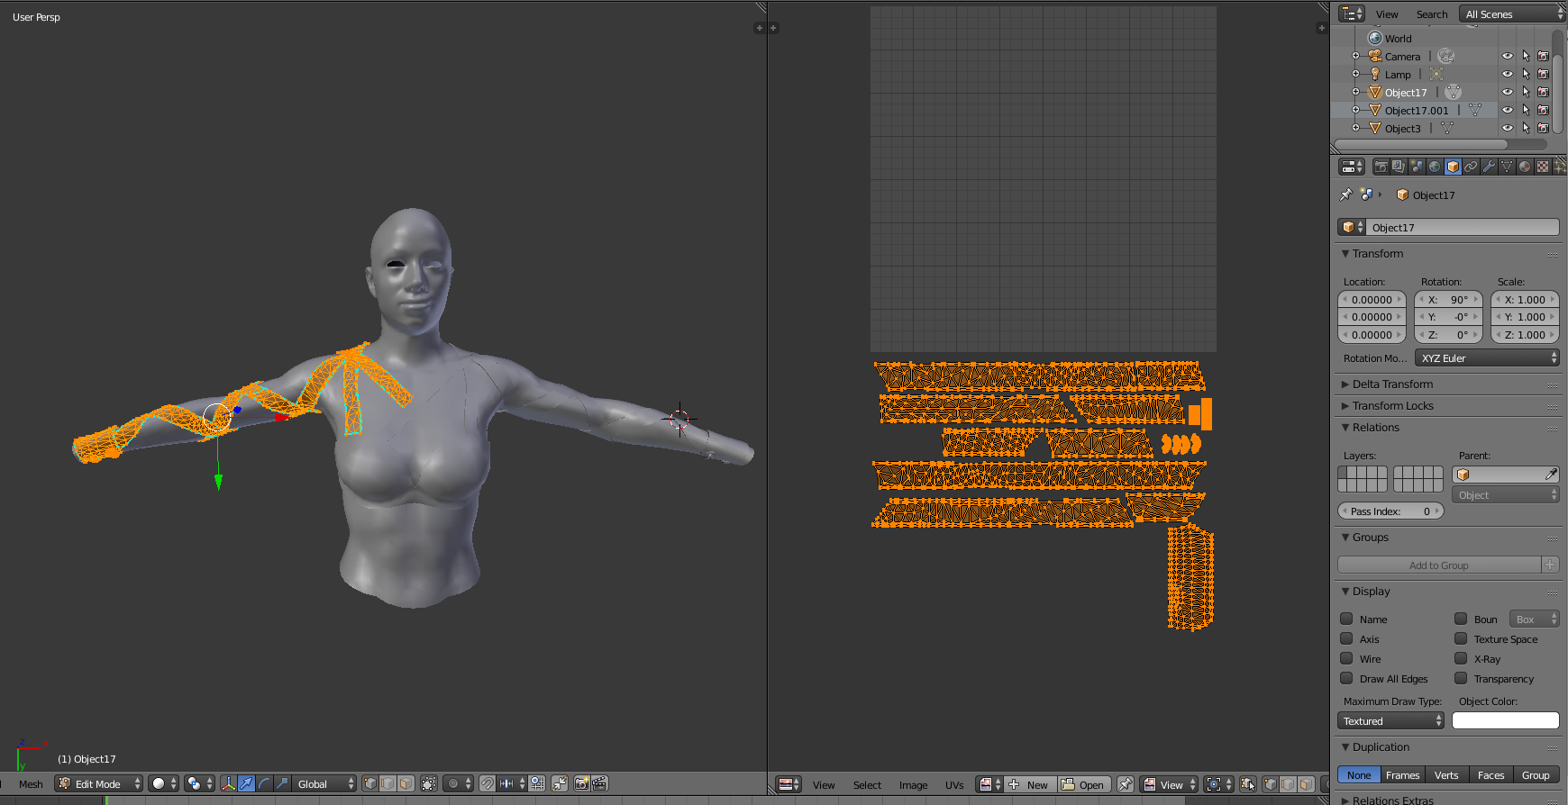
Task: Click the OpenGL render animation clapper icon
Action: 599,783
